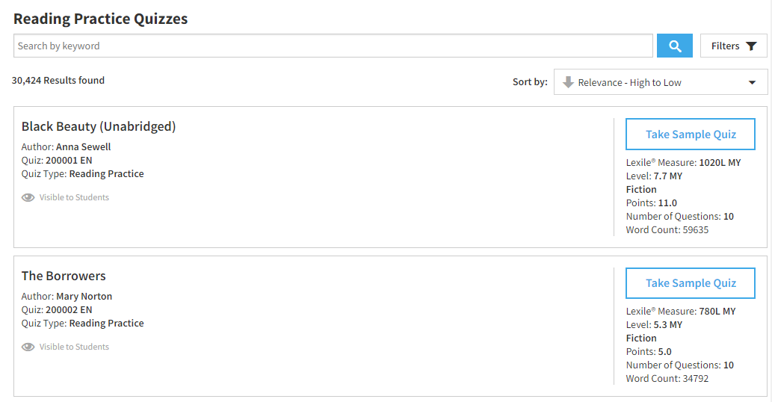772x402 pixels.
Task: Click the down arrow icon beside Relevance
Action: 568,82
